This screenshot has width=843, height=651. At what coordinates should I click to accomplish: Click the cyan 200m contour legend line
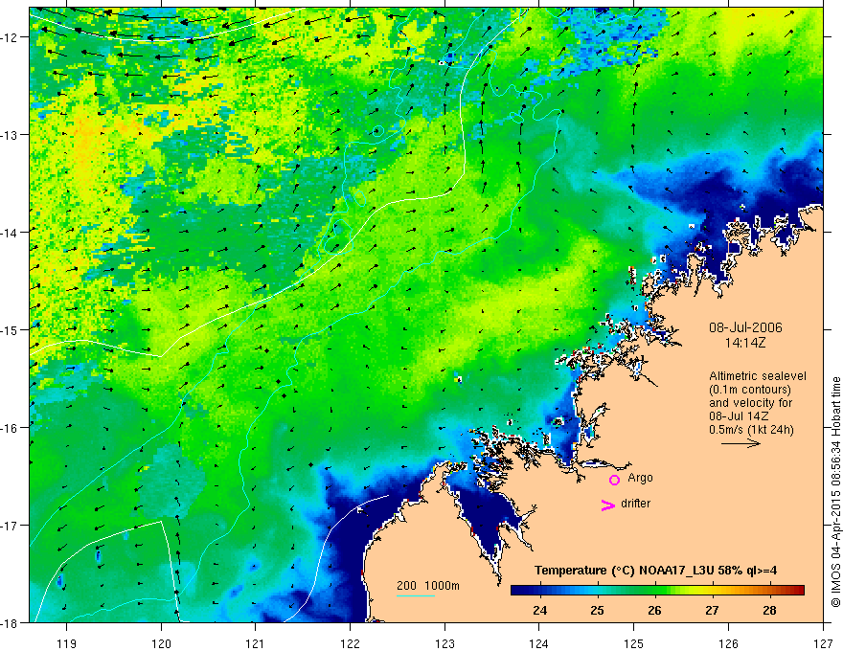pos(416,595)
